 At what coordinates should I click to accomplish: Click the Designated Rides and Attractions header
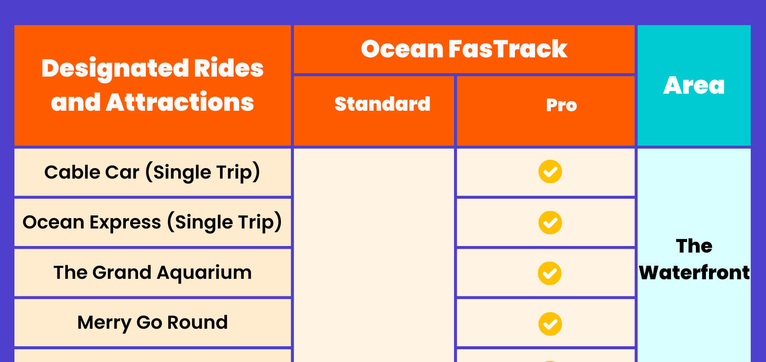[152, 85]
